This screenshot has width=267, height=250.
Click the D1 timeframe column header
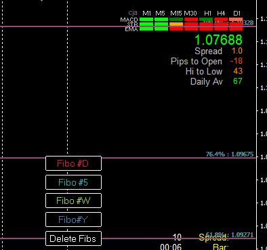pos(237,14)
